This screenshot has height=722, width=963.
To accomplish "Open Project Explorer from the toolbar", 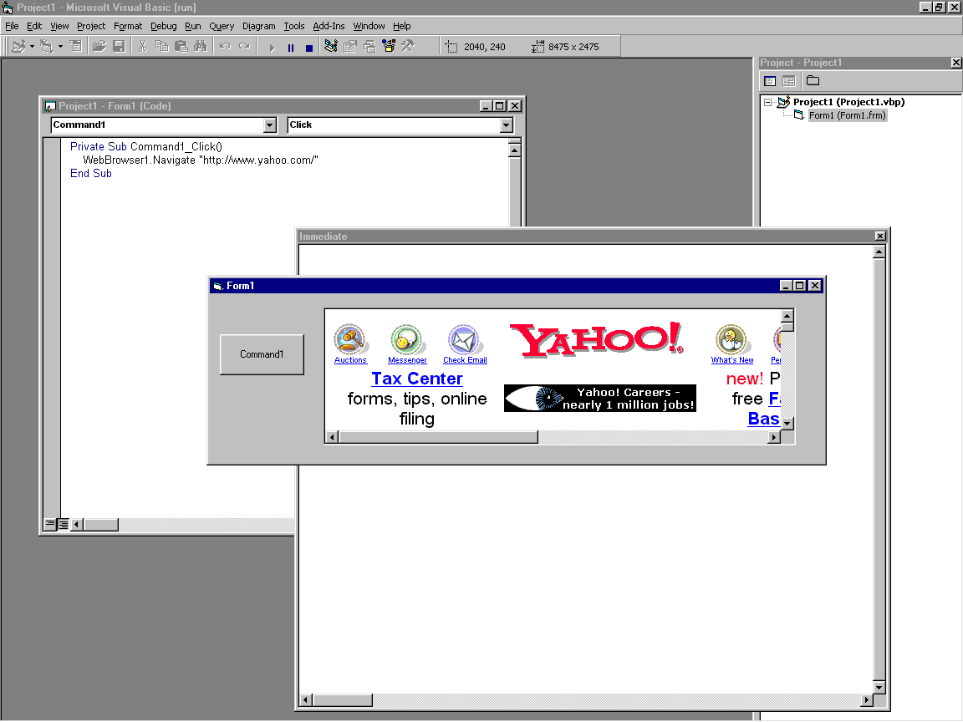I will click(331, 47).
